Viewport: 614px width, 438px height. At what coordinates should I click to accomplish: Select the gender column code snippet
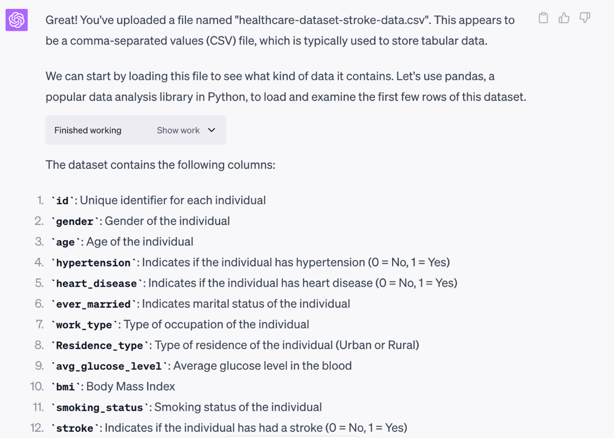[x=75, y=221]
